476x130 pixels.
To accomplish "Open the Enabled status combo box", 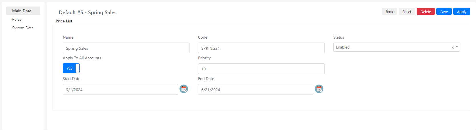I will (396, 47).
